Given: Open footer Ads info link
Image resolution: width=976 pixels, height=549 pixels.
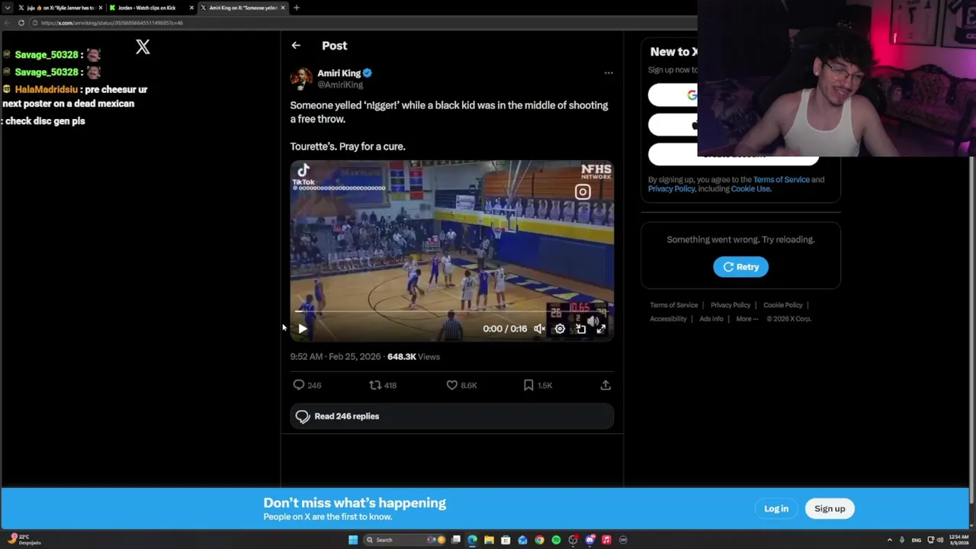Looking at the screenshot, I should click(x=711, y=319).
